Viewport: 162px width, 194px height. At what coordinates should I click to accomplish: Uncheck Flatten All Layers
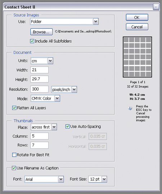(x=14, y=108)
